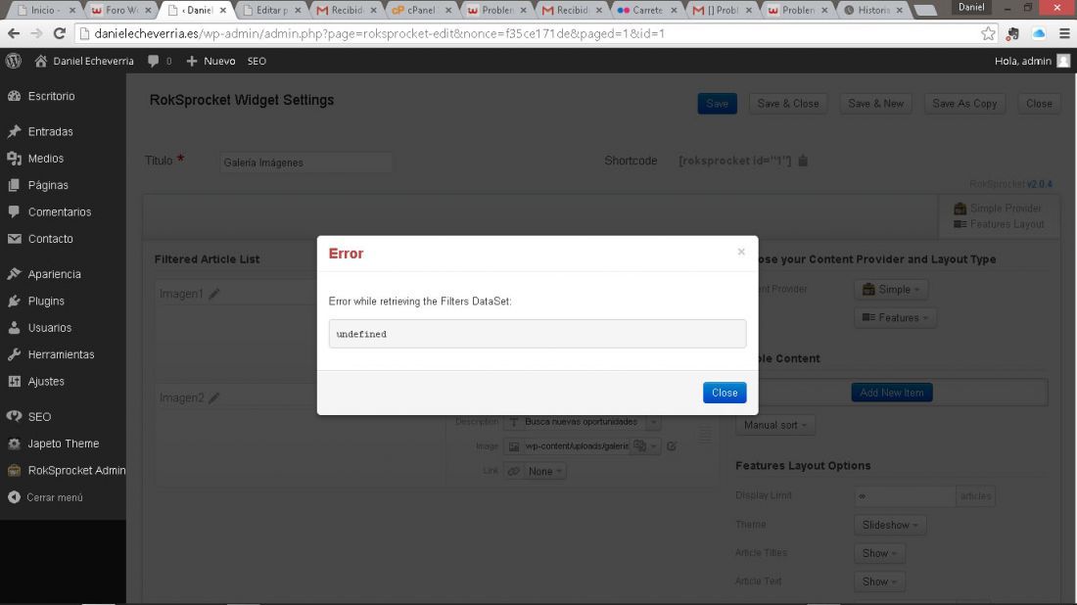This screenshot has width=1077, height=605.
Task: Copy shortcode with the clipboard icon
Action: 803,161
